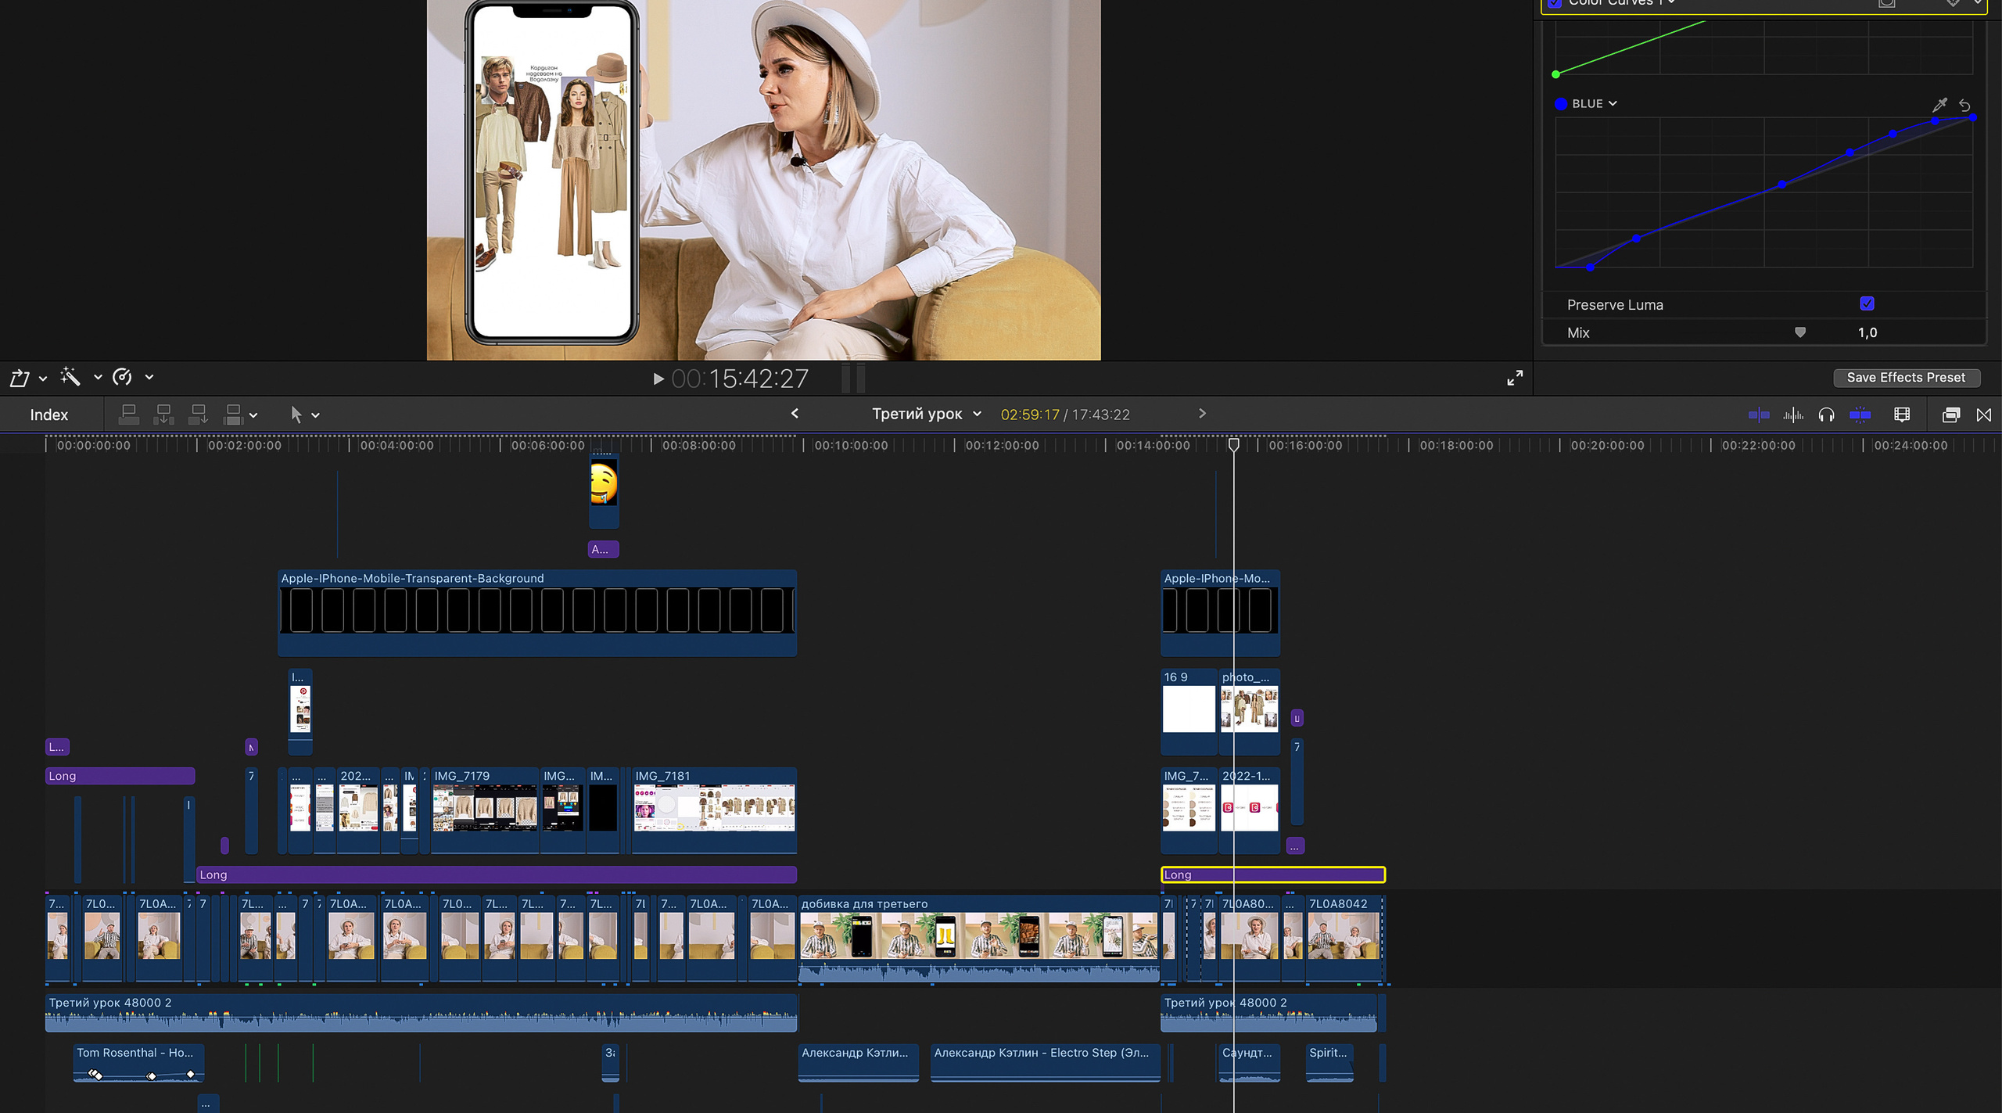Screen dimensions: 2002x1113
Task: Go back in timeline history
Action: coord(795,413)
